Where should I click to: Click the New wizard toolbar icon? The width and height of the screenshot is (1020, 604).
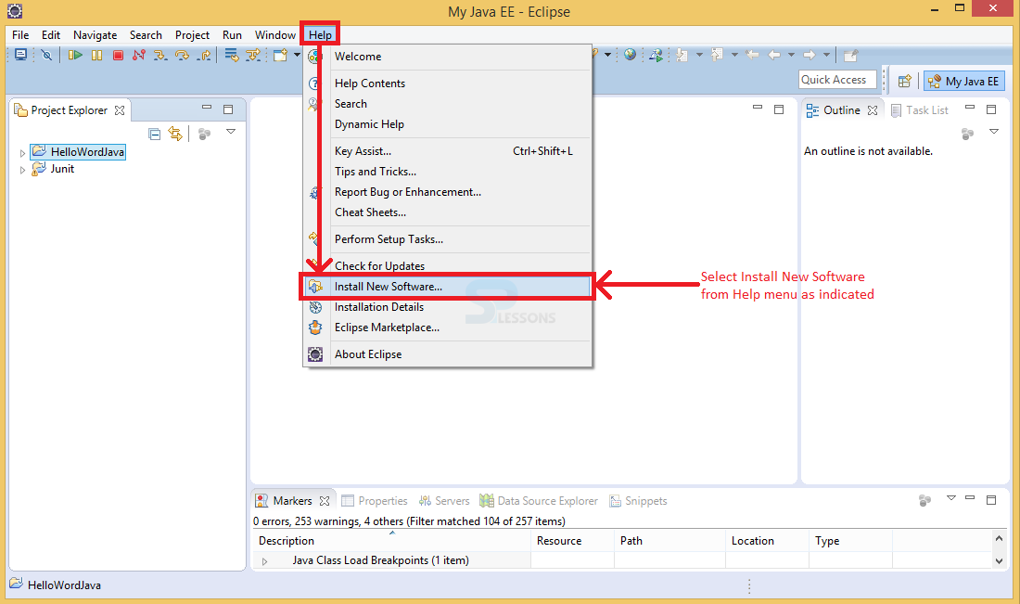coord(280,56)
